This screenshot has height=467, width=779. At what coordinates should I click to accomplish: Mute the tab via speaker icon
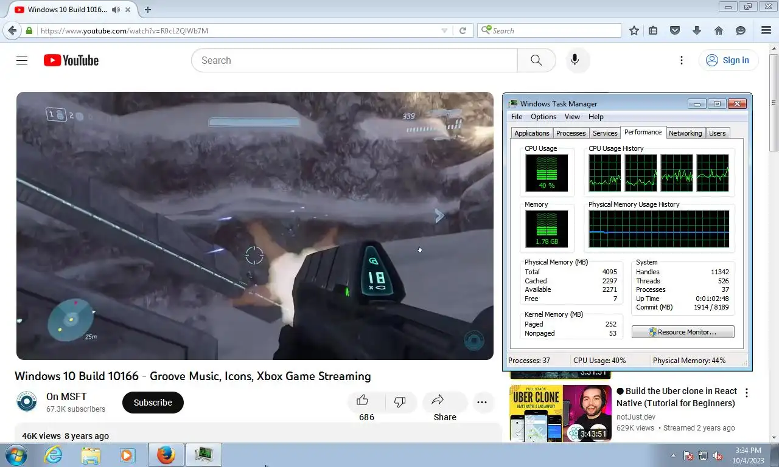(x=116, y=10)
